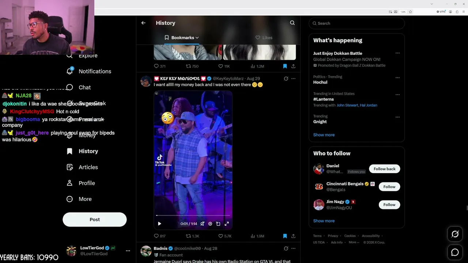Open search within History
This screenshot has height=263, width=468.
click(x=292, y=23)
